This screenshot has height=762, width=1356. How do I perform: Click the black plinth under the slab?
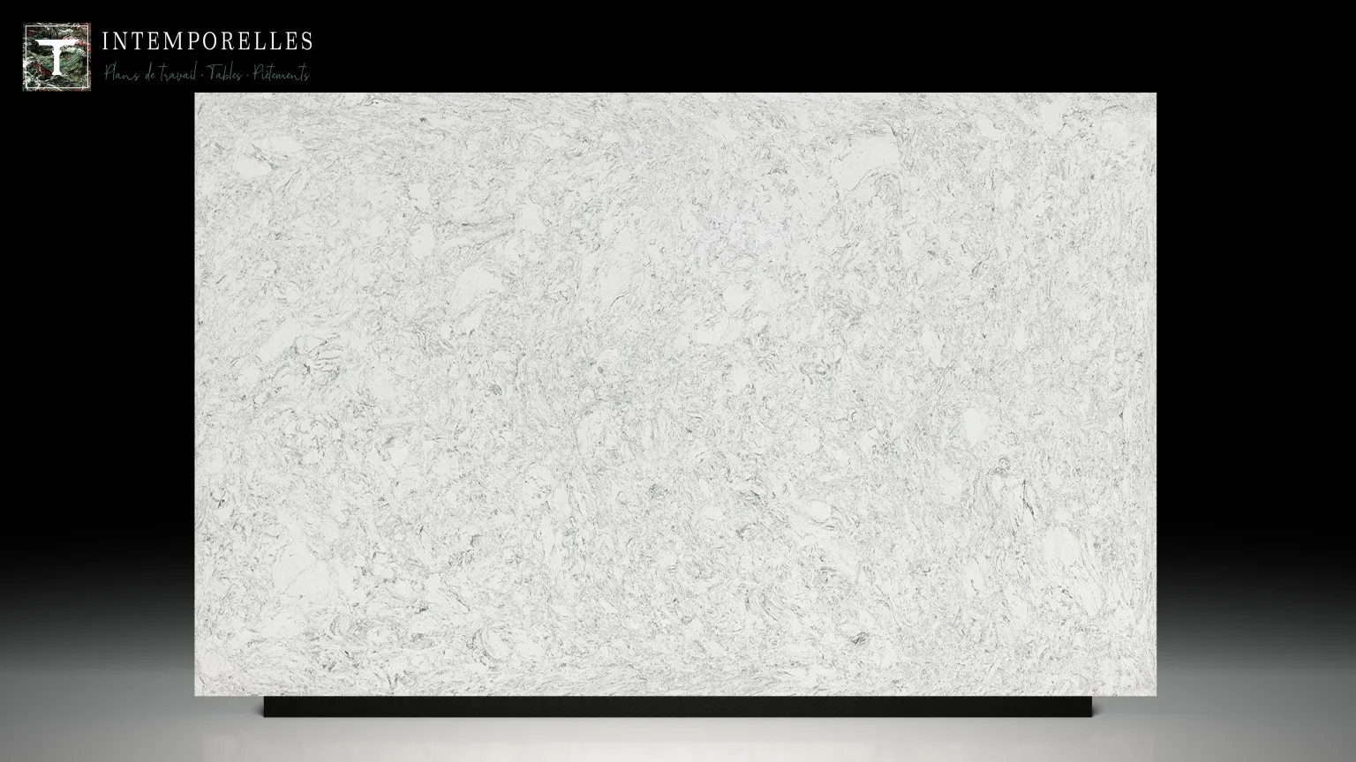pyautogui.click(x=677, y=706)
